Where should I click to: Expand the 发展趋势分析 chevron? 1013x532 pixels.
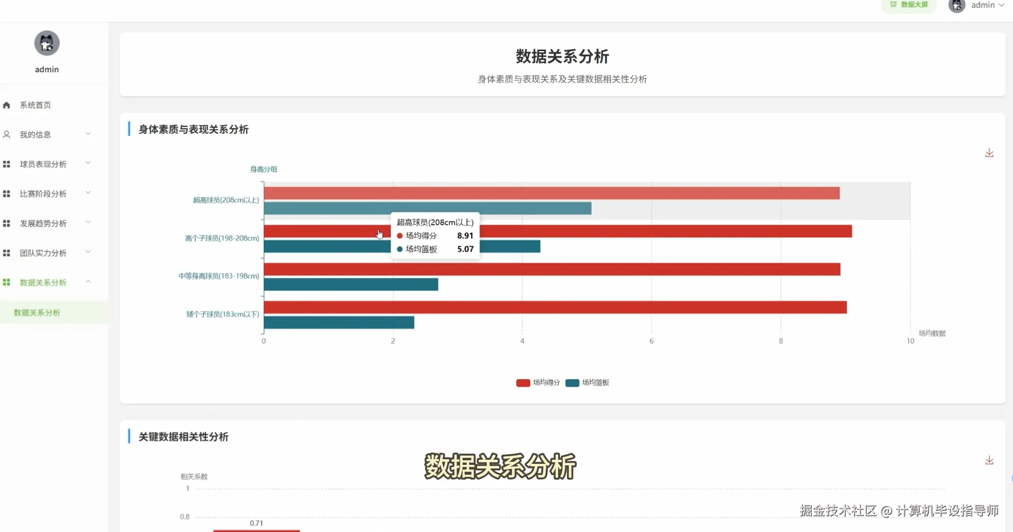(88, 222)
